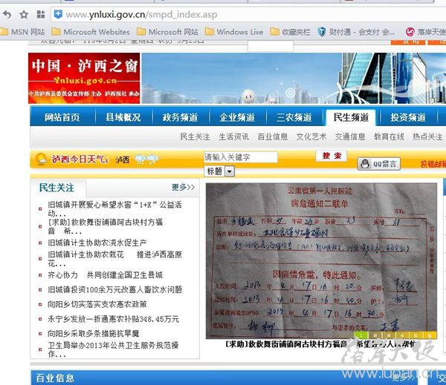The image size is (446, 385).
Task: Click the hospital notice slideshow image
Action: [321, 260]
